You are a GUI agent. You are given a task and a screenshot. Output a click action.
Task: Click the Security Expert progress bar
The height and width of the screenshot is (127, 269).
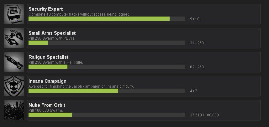107,19
